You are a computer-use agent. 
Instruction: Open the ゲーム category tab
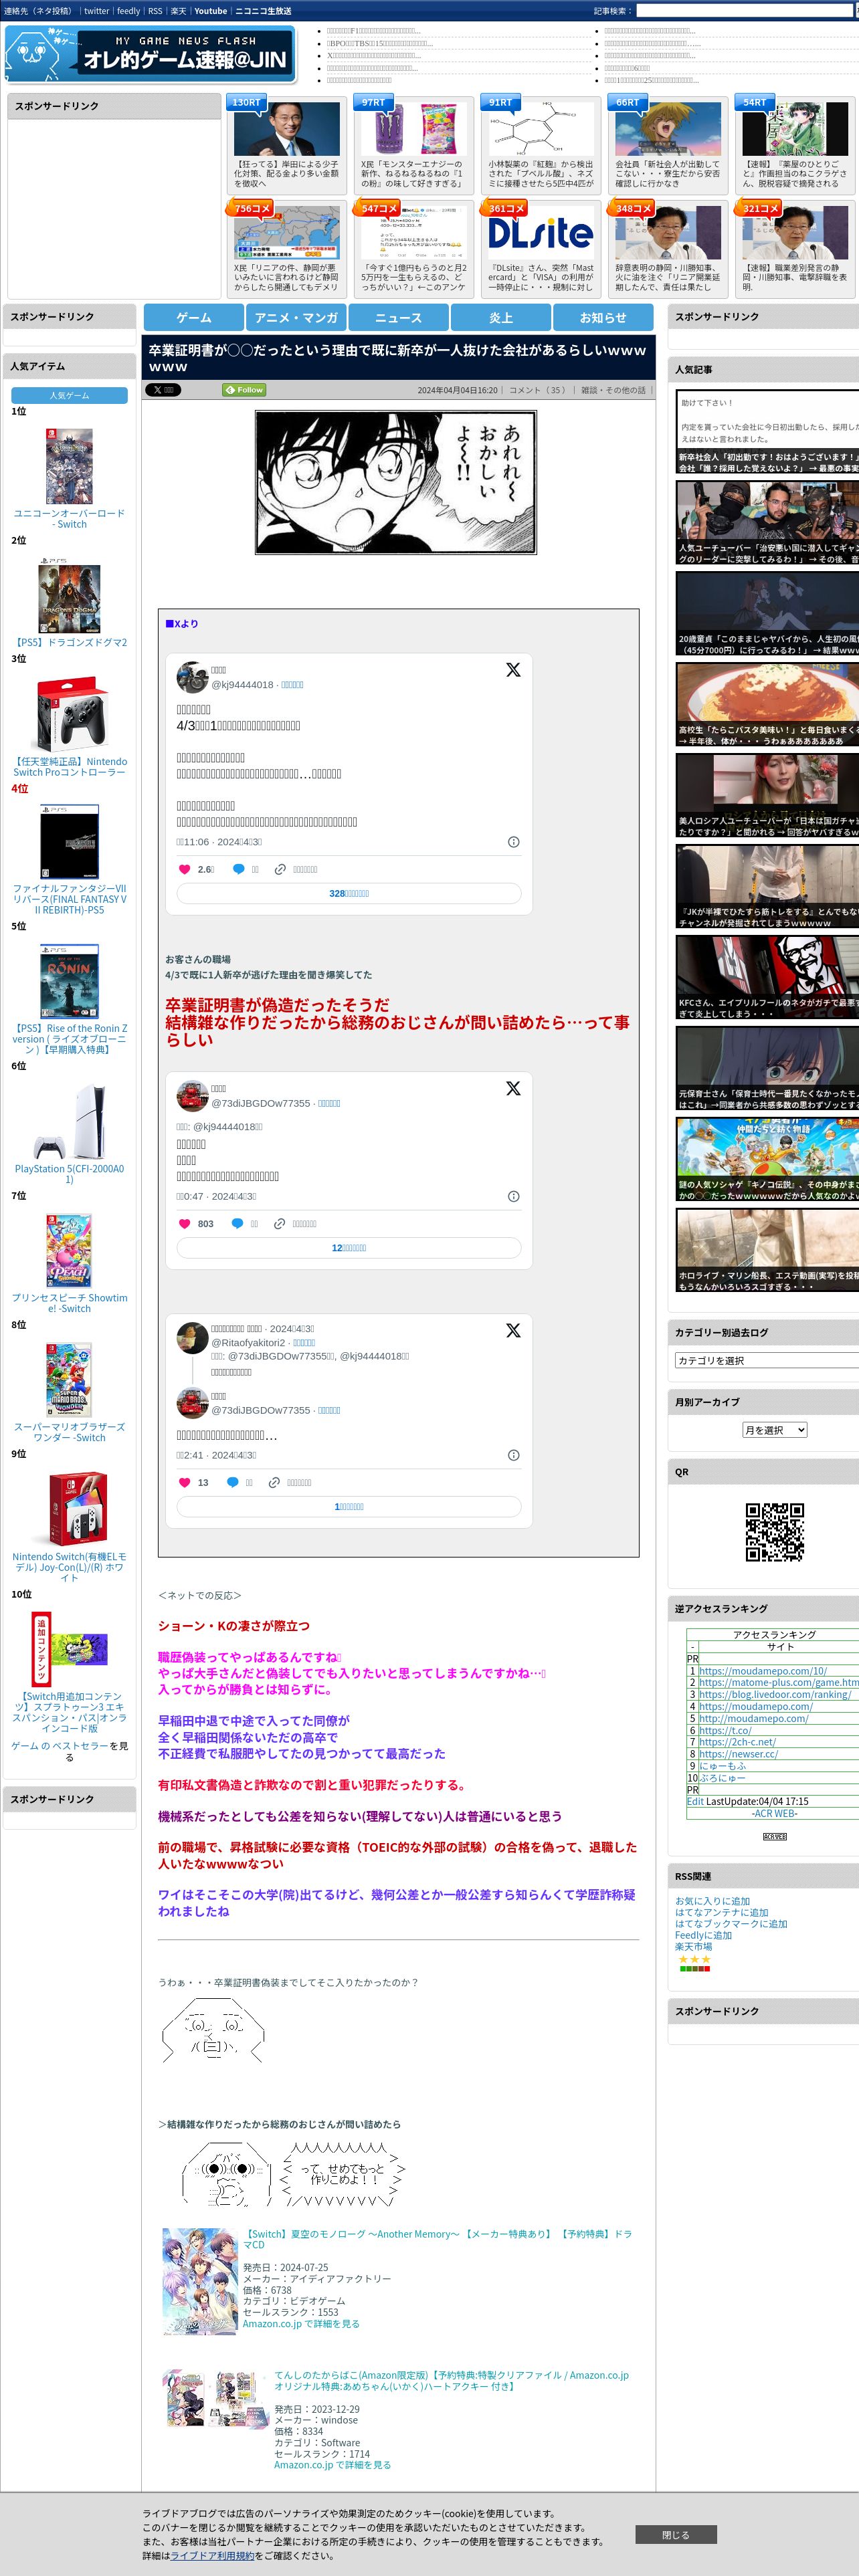tap(194, 317)
